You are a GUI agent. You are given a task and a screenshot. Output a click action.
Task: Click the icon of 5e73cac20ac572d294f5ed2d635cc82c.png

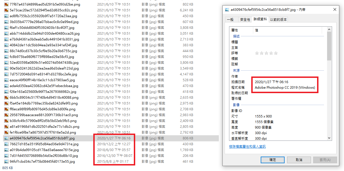[6, 10]
